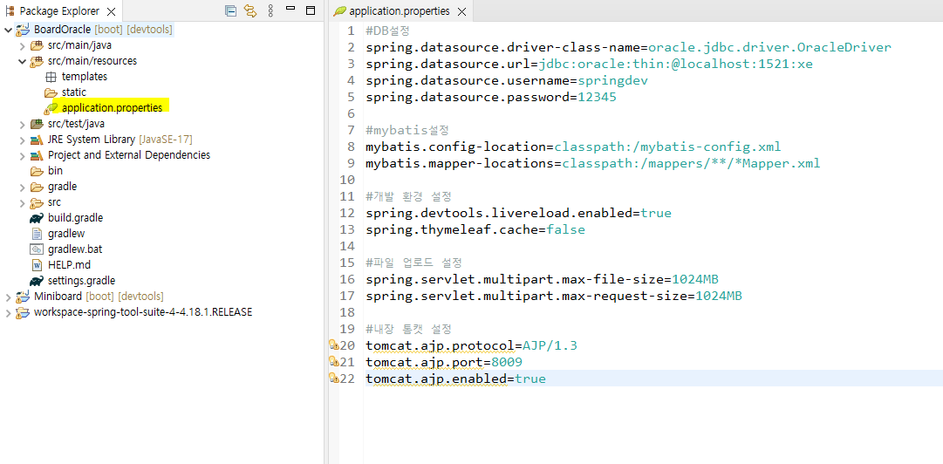The height and width of the screenshot is (464, 943).
Task: Click the warning marker on line 20
Action: 333,345
